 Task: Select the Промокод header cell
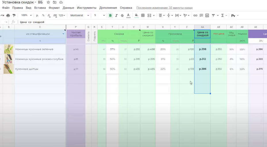pyautogui.click(x=175, y=34)
